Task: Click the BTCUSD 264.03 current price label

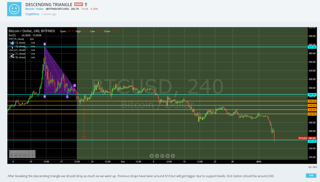Action: tap(307, 138)
